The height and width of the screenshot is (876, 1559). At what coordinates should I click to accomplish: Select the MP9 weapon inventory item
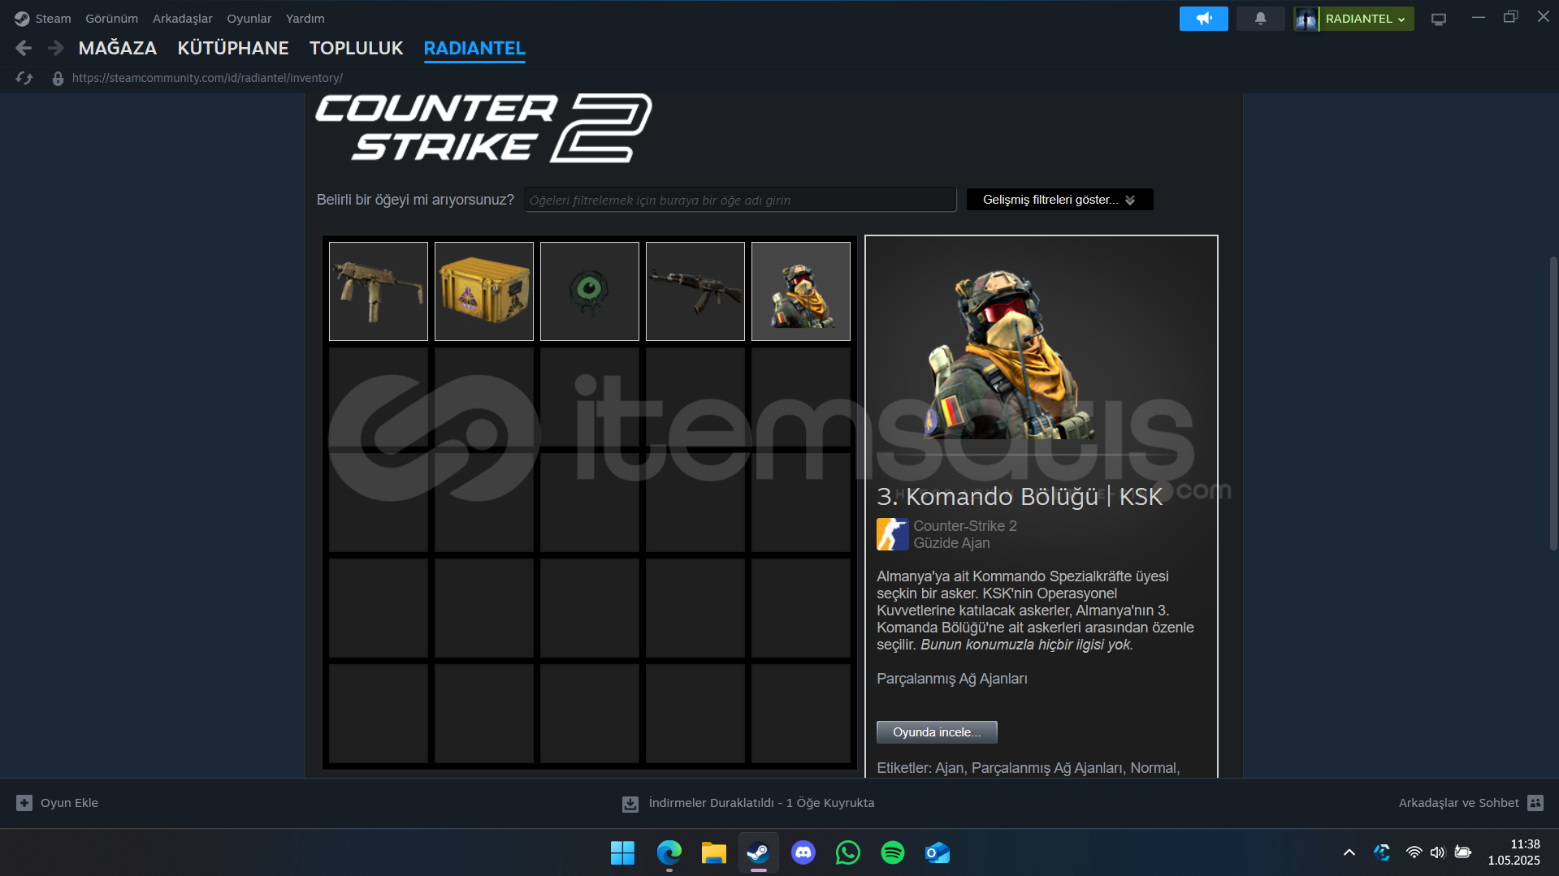pyautogui.click(x=379, y=291)
